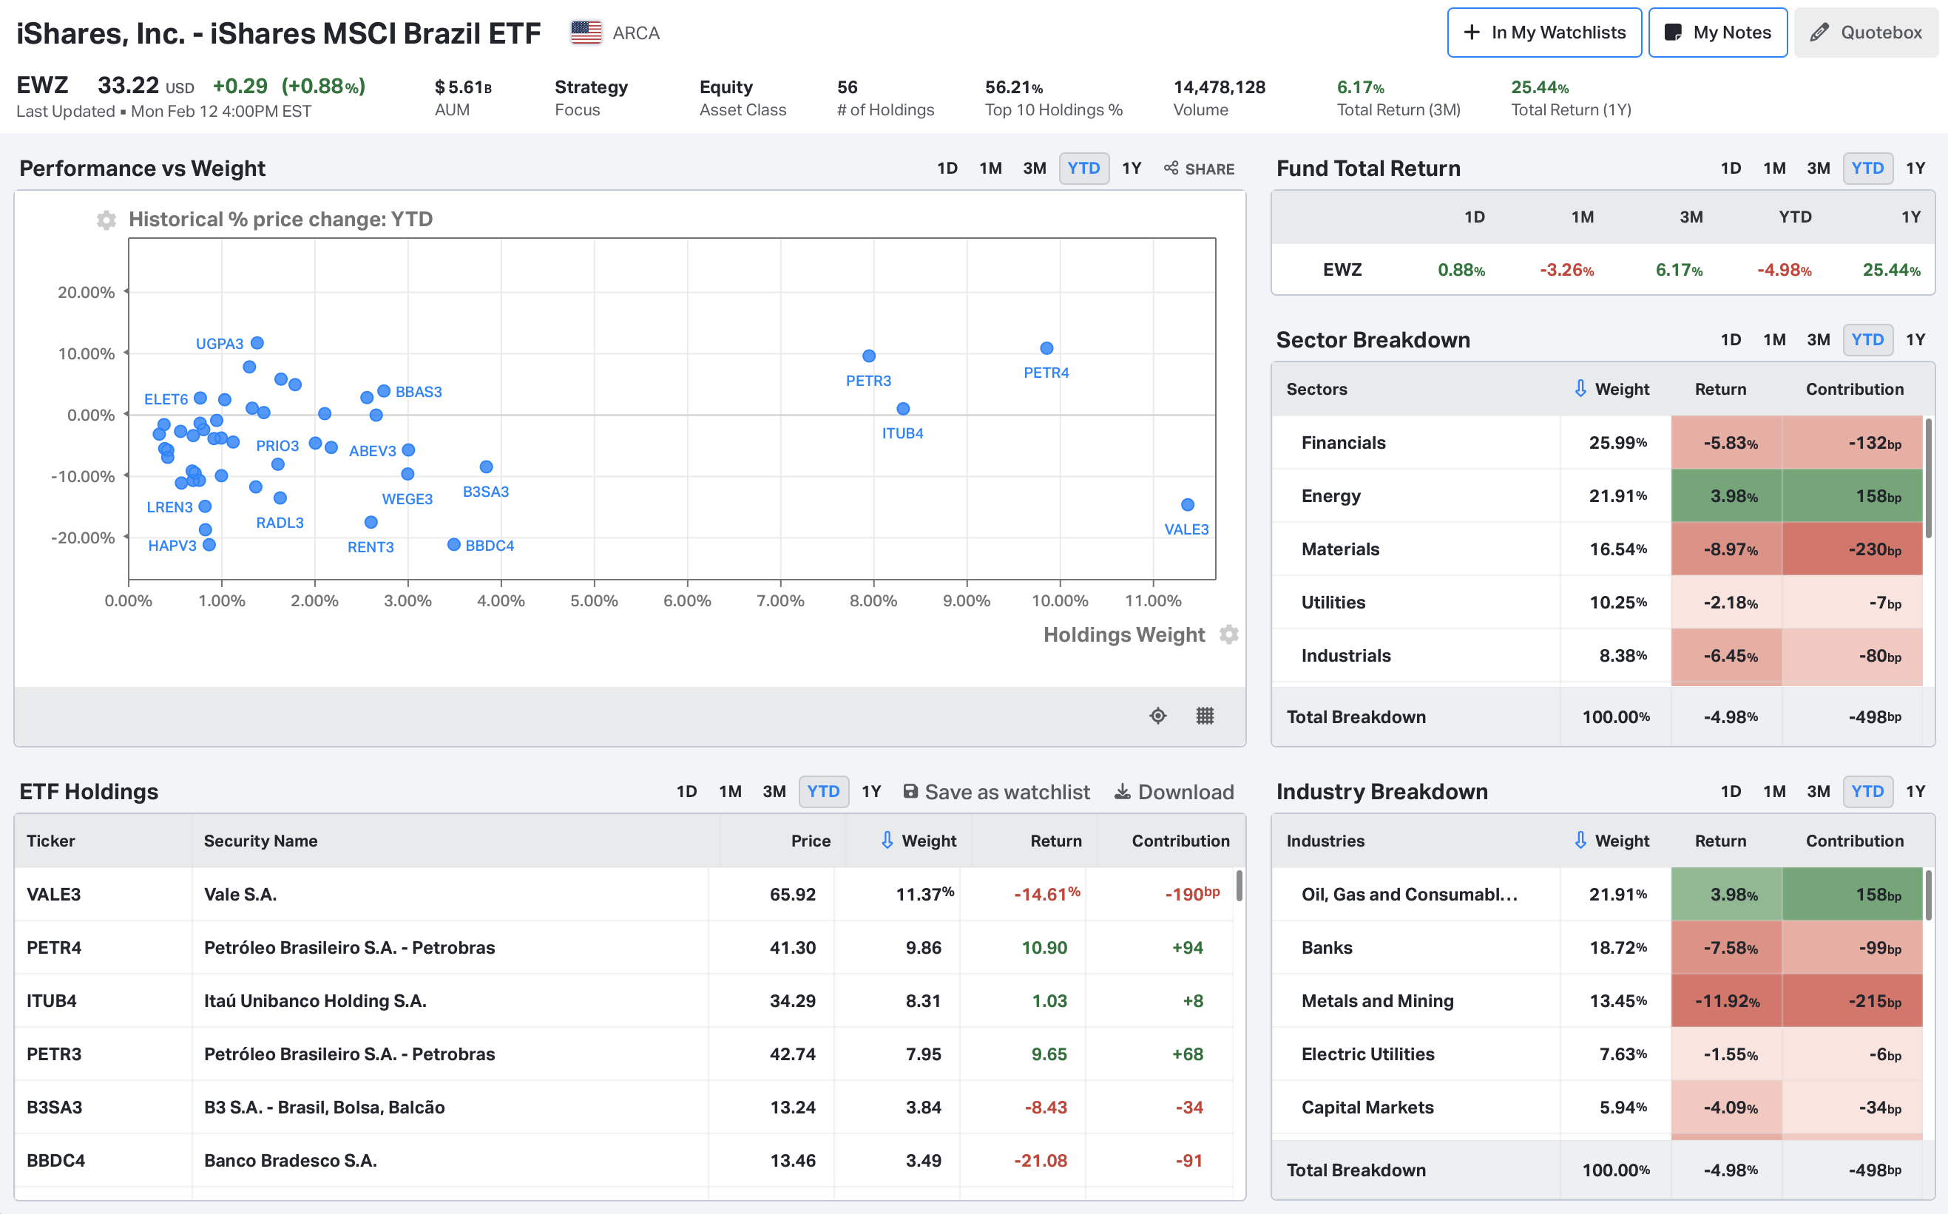1948x1214 pixels.
Task: Sort Sector Breakdown by Return column
Action: pos(1721,390)
